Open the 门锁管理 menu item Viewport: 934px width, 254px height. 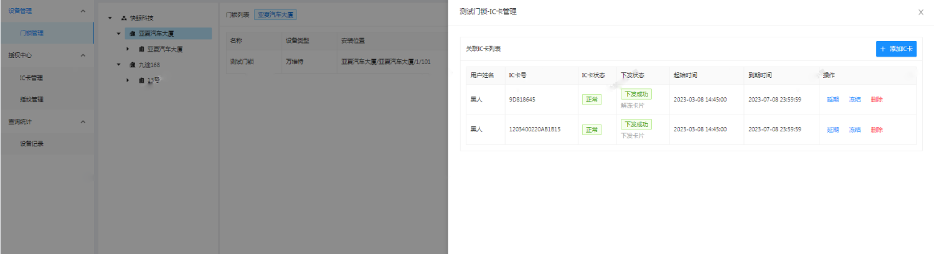point(32,34)
